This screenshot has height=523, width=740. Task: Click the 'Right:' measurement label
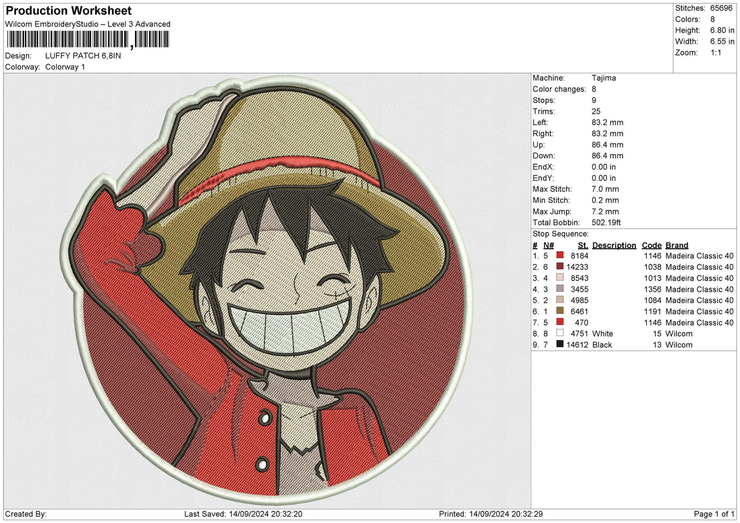(x=543, y=133)
